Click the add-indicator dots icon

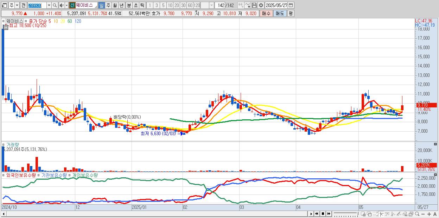tap(241, 5)
